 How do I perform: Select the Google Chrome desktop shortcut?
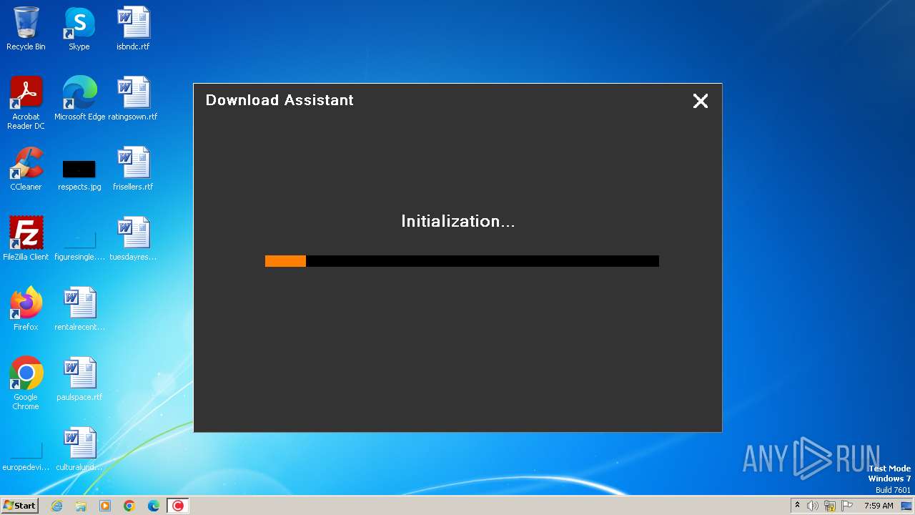(26, 384)
